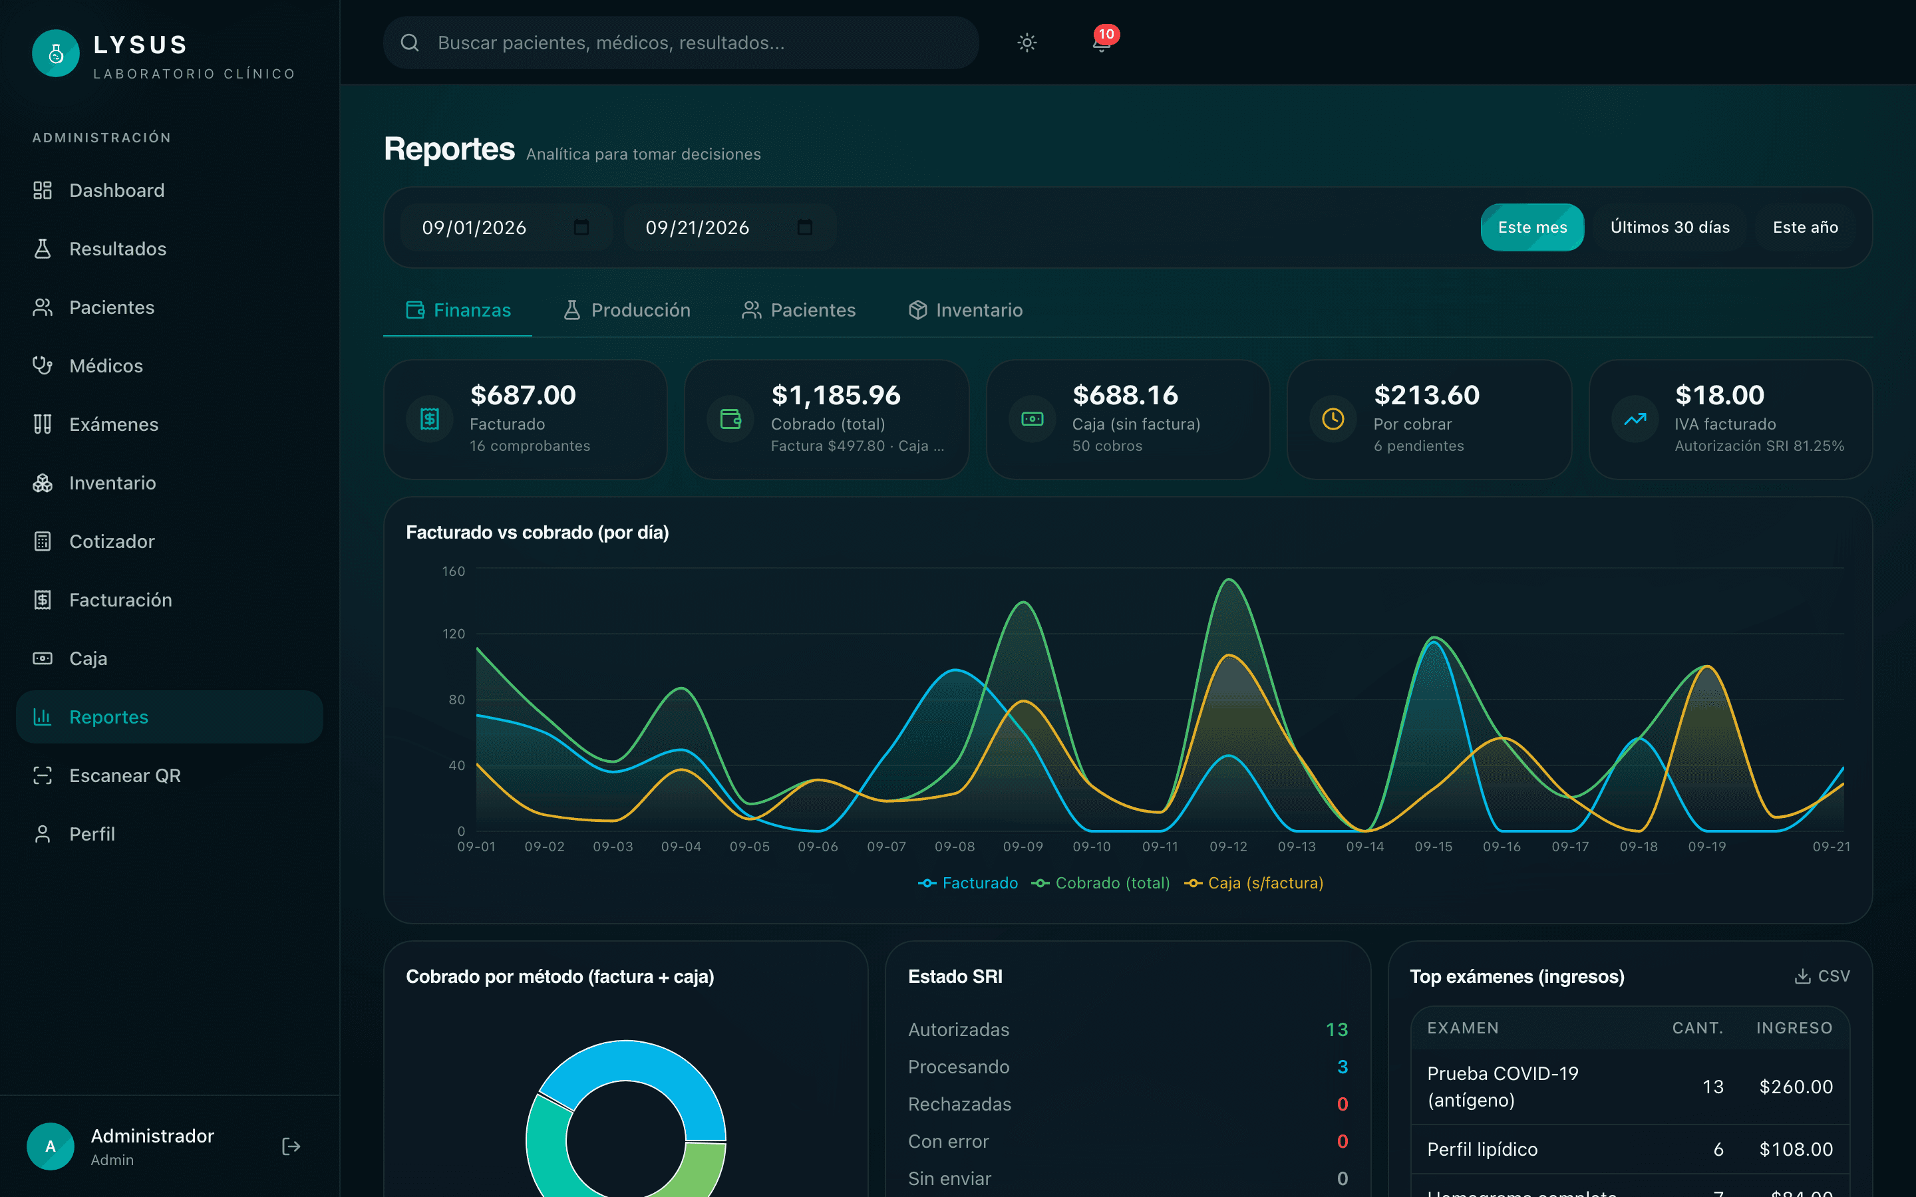The height and width of the screenshot is (1197, 1916).
Task: Toggle the Caja (s/factura) legend series
Action: tap(1253, 882)
